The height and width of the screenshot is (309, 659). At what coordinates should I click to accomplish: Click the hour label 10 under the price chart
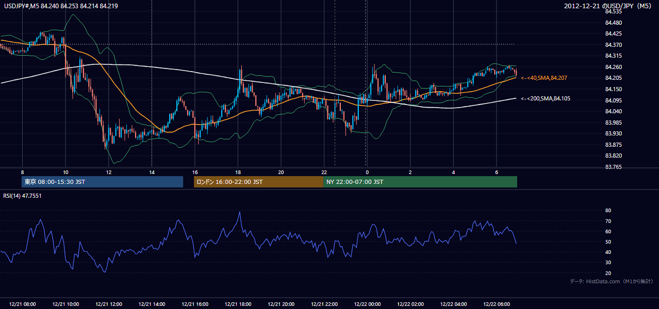coord(65,171)
